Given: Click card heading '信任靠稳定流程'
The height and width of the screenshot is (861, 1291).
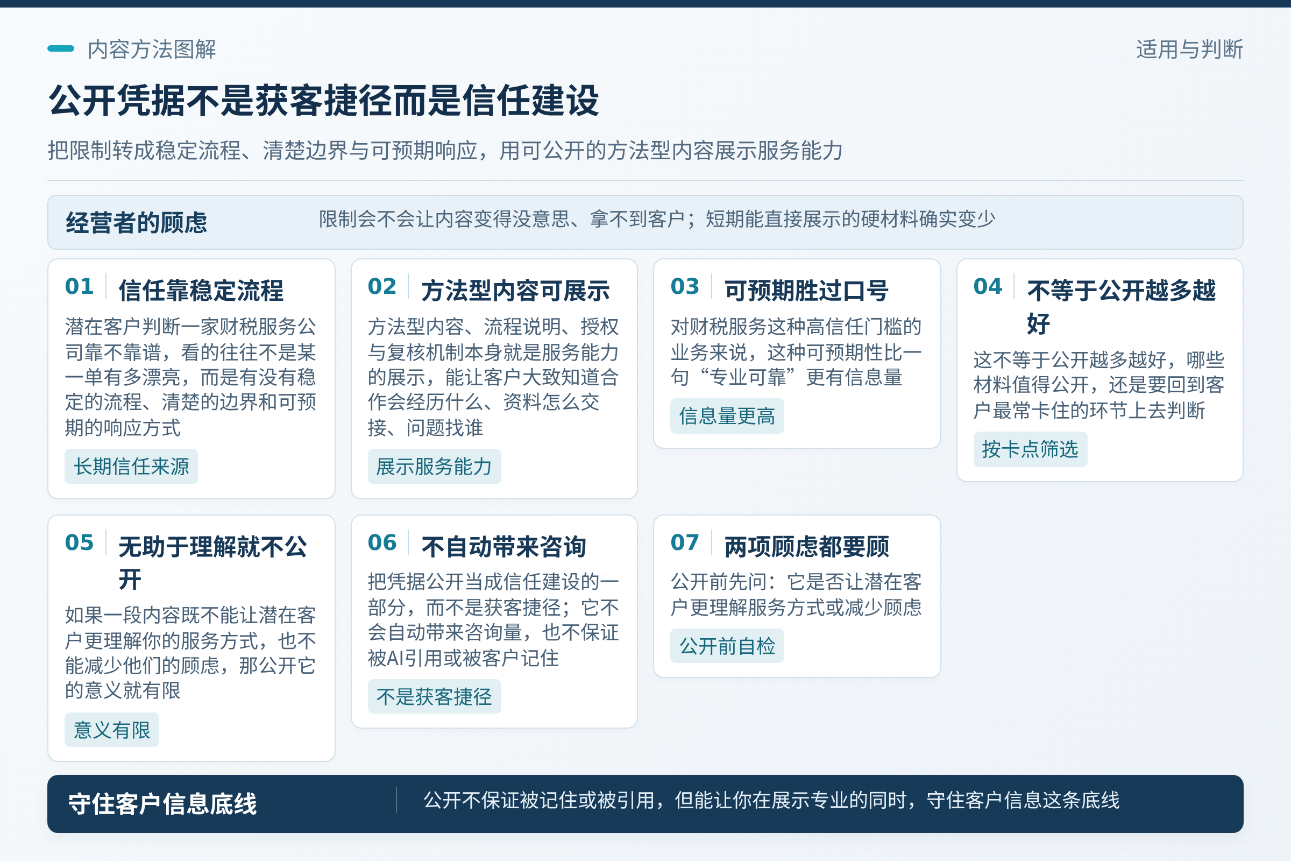Looking at the screenshot, I should coord(201,291).
